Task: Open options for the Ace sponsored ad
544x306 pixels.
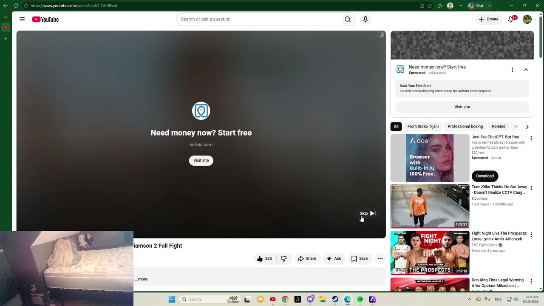Action: [x=531, y=138]
